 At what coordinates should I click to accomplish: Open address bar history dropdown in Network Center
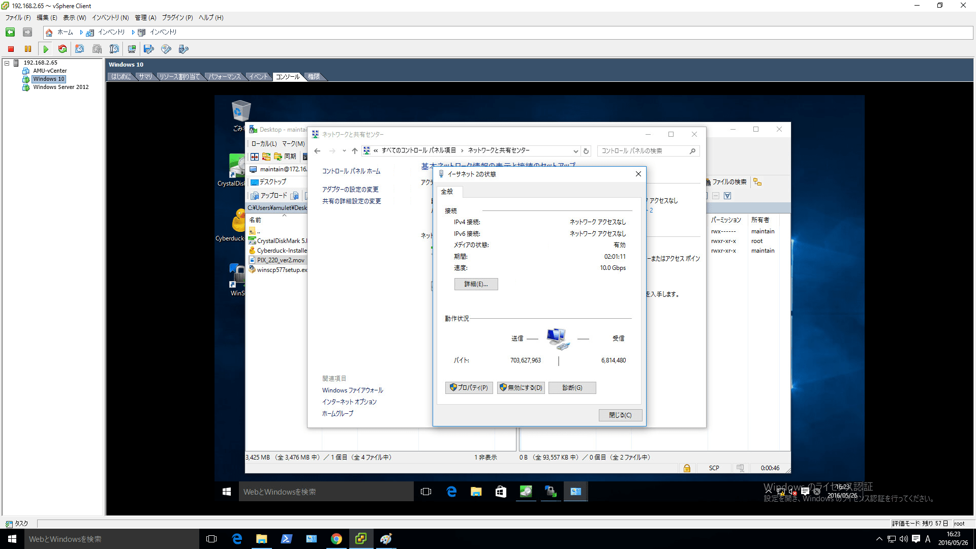(x=575, y=151)
